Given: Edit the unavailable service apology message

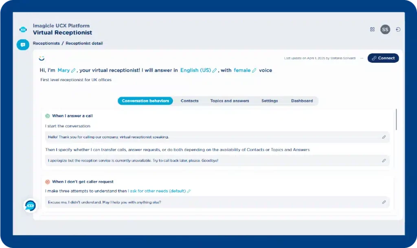Looking at the screenshot, I should click(x=383, y=161).
